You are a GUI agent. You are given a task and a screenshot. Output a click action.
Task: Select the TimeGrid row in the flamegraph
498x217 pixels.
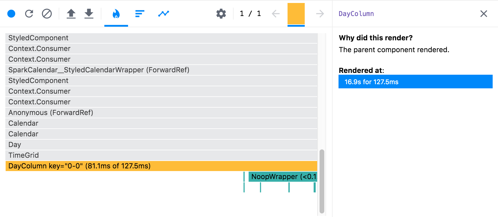pos(119,155)
